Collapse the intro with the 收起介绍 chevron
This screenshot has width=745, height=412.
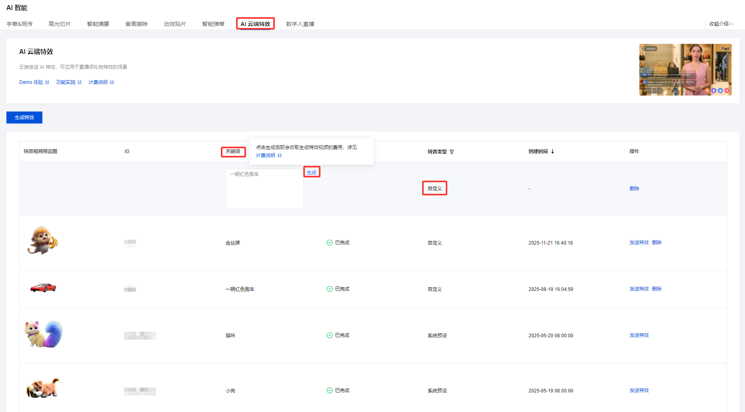point(731,24)
